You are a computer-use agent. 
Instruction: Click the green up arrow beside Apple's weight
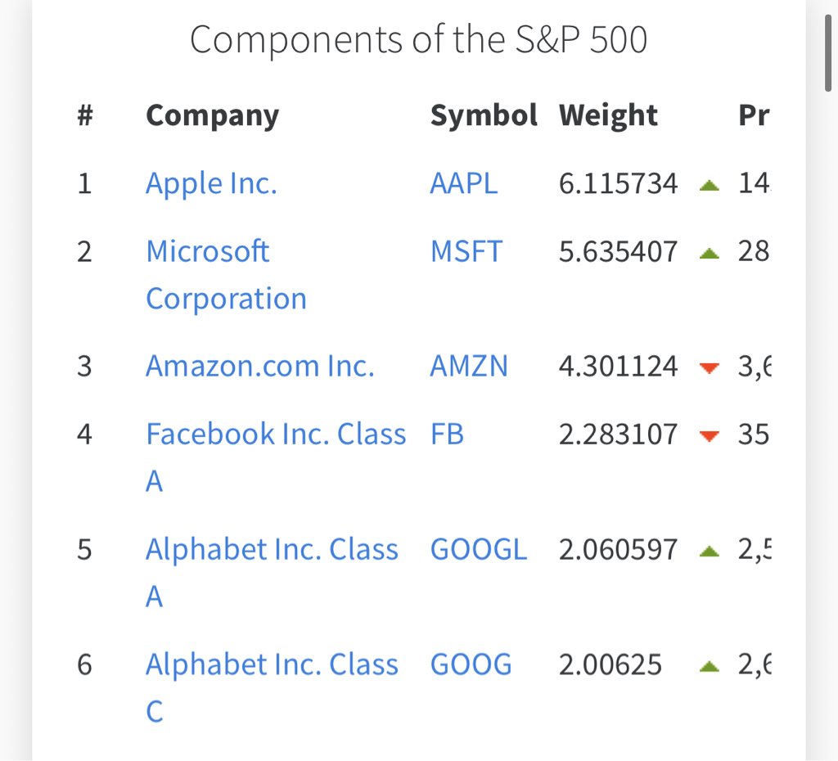[710, 186]
